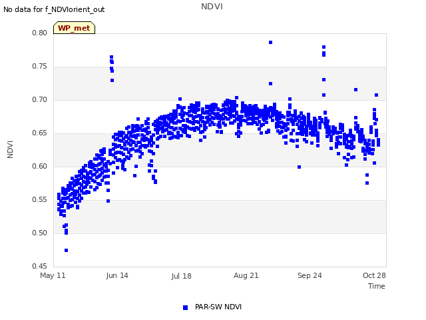The width and height of the screenshot is (426, 320).
Task: Click the highest outlier data point near 0.79
Action: click(271, 43)
